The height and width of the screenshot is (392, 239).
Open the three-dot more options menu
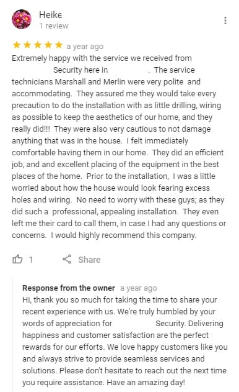tap(225, 21)
